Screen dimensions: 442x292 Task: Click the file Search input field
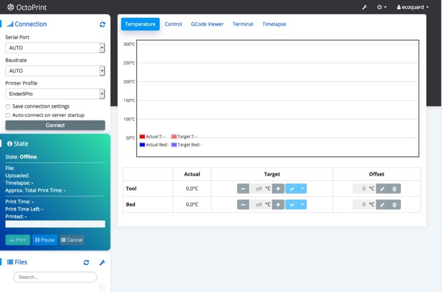click(55, 277)
